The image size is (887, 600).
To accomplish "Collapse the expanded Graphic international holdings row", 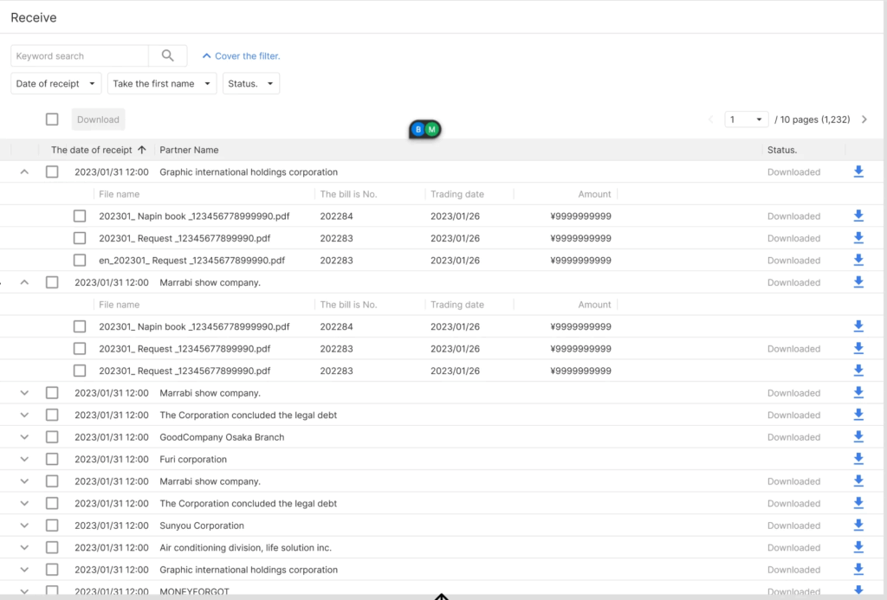I will pos(24,172).
